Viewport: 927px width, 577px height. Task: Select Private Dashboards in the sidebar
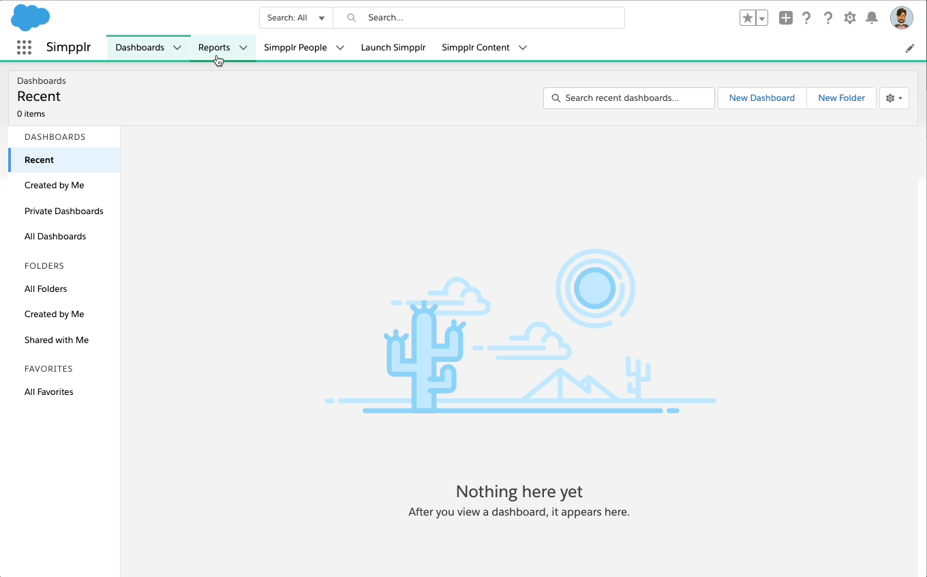[64, 211]
